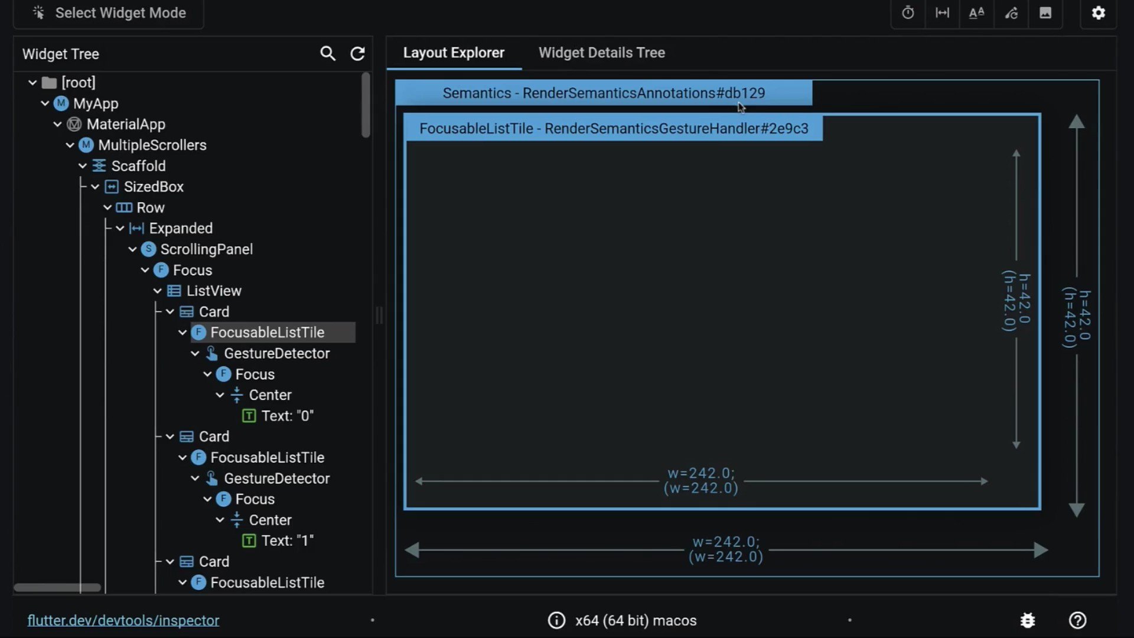Toggle the Show Baselines text icon
The width and height of the screenshot is (1134, 638).
(x=976, y=13)
